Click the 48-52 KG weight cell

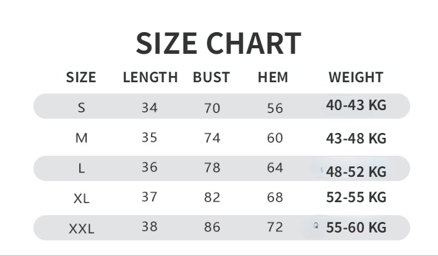point(356,171)
